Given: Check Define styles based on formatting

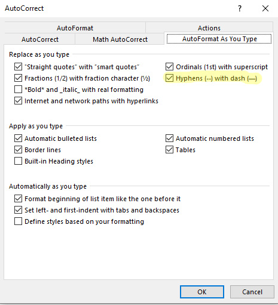Looking at the screenshot, I should pyautogui.click(x=18, y=221).
